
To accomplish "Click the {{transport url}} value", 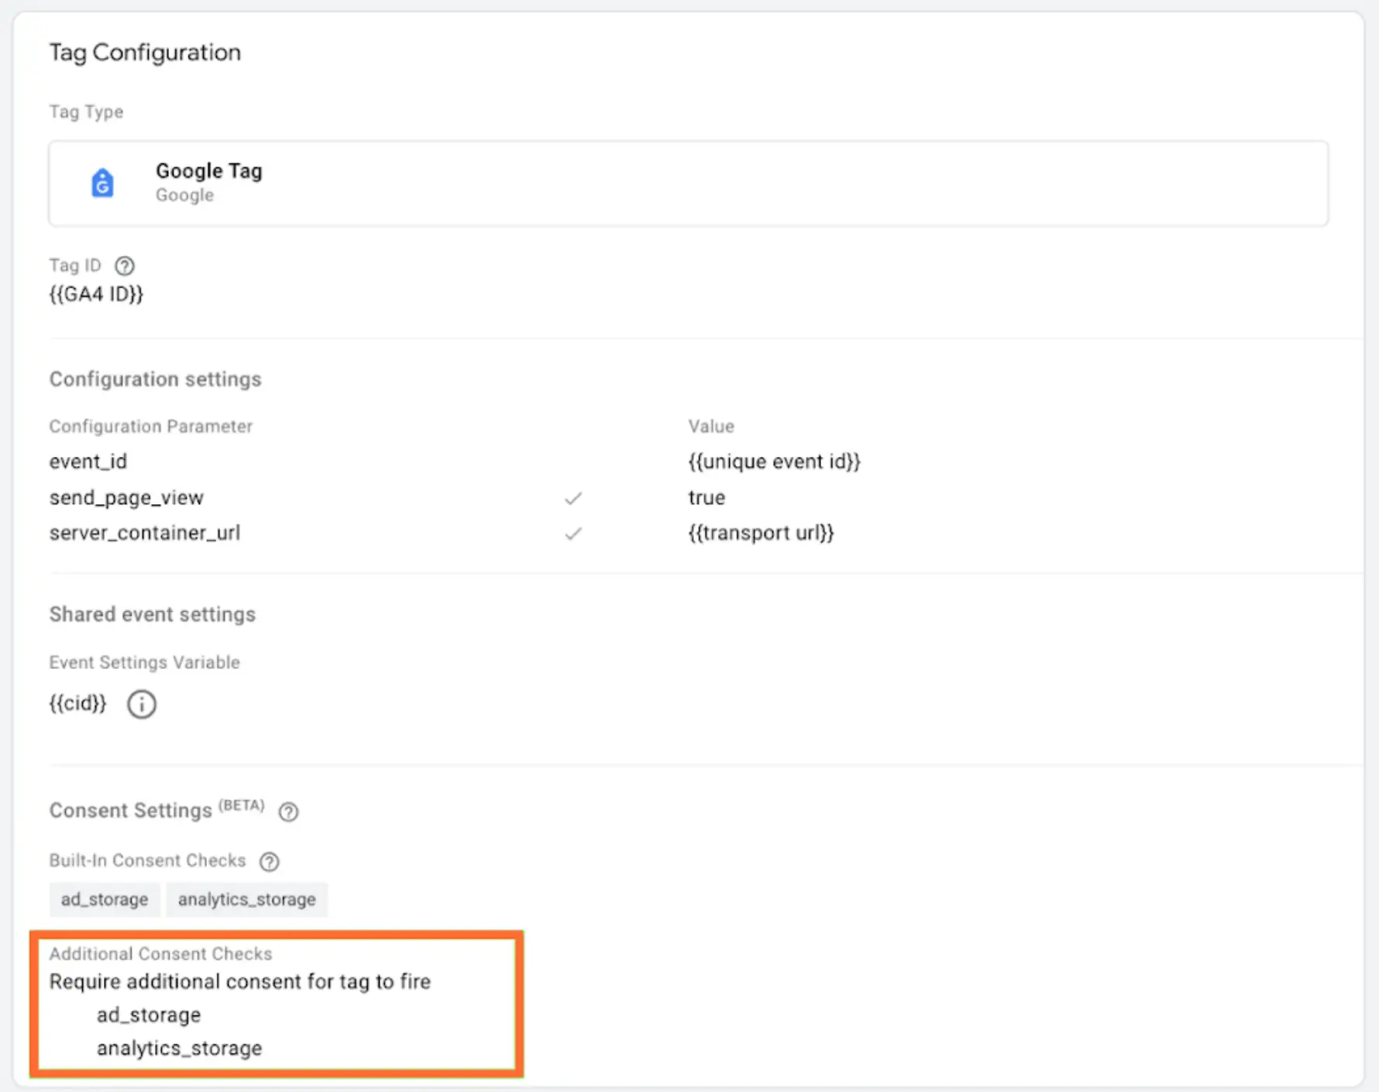I will coord(761,533).
